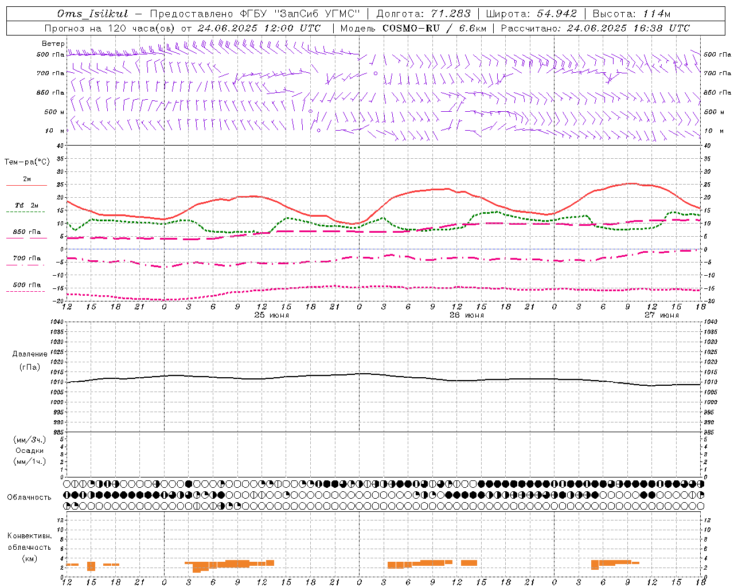The height and width of the screenshot is (587, 734).
Task: Select the "Модель COSMO-RU / 6.6км" text
Action: click(x=413, y=28)
